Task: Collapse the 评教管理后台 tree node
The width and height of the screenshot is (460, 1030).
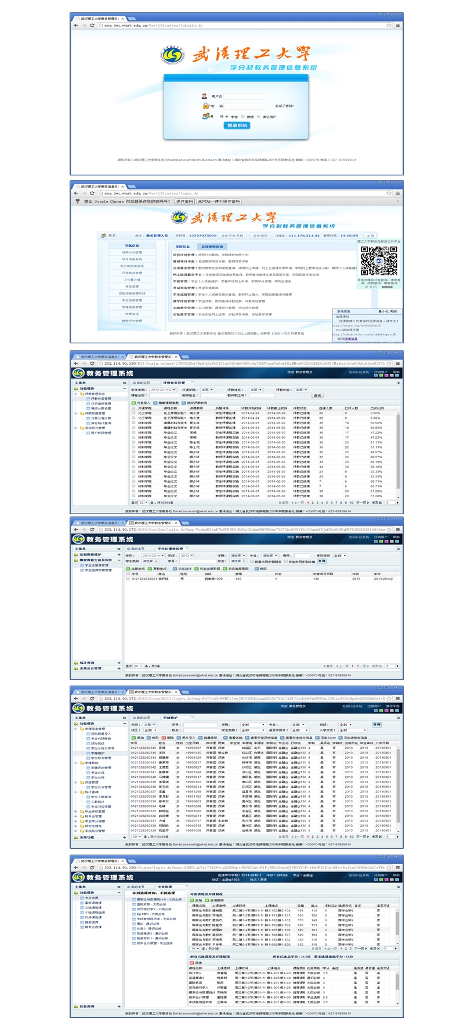Action: (x=75, y=394)
